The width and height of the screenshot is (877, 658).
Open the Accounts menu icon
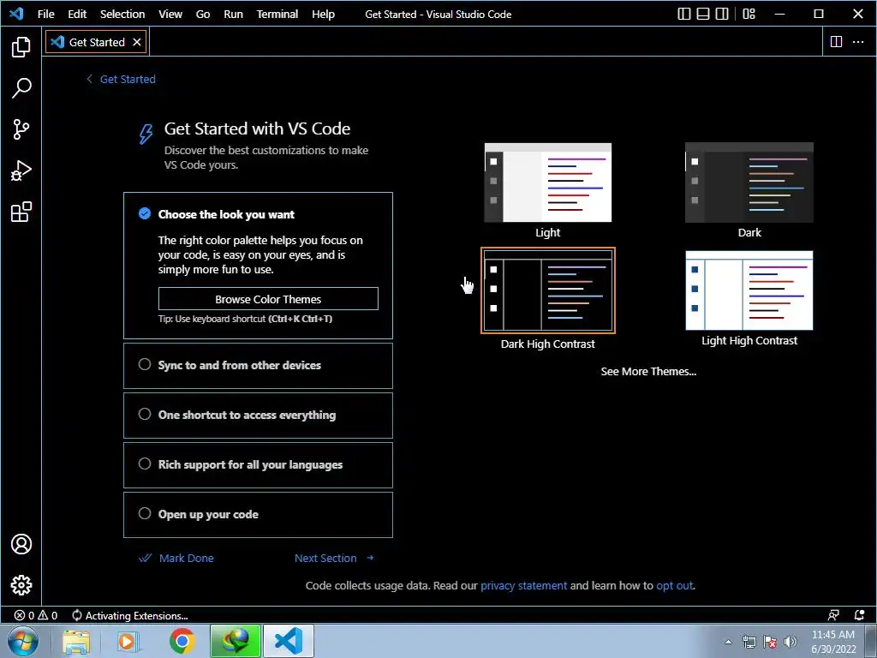[x=21, y=544]
